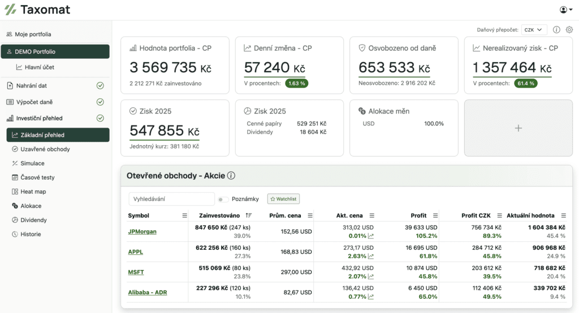Click JPMorgan price chart icon
The image size is (579, 313).
pyautogui.click(x=371, y=236)
